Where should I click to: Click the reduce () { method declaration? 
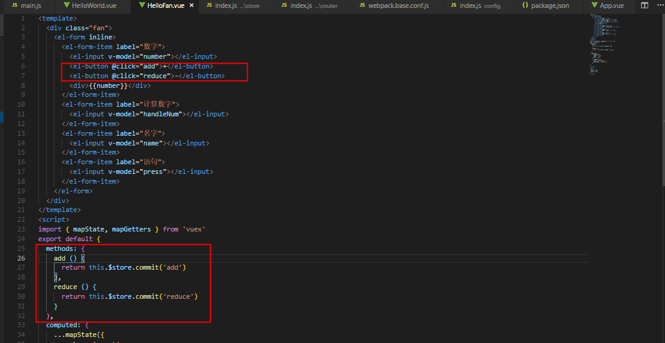(75, 287)
